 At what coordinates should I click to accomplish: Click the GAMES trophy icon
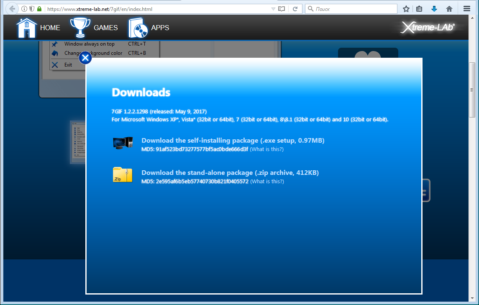pyautogui.click(x=80, y=28)
